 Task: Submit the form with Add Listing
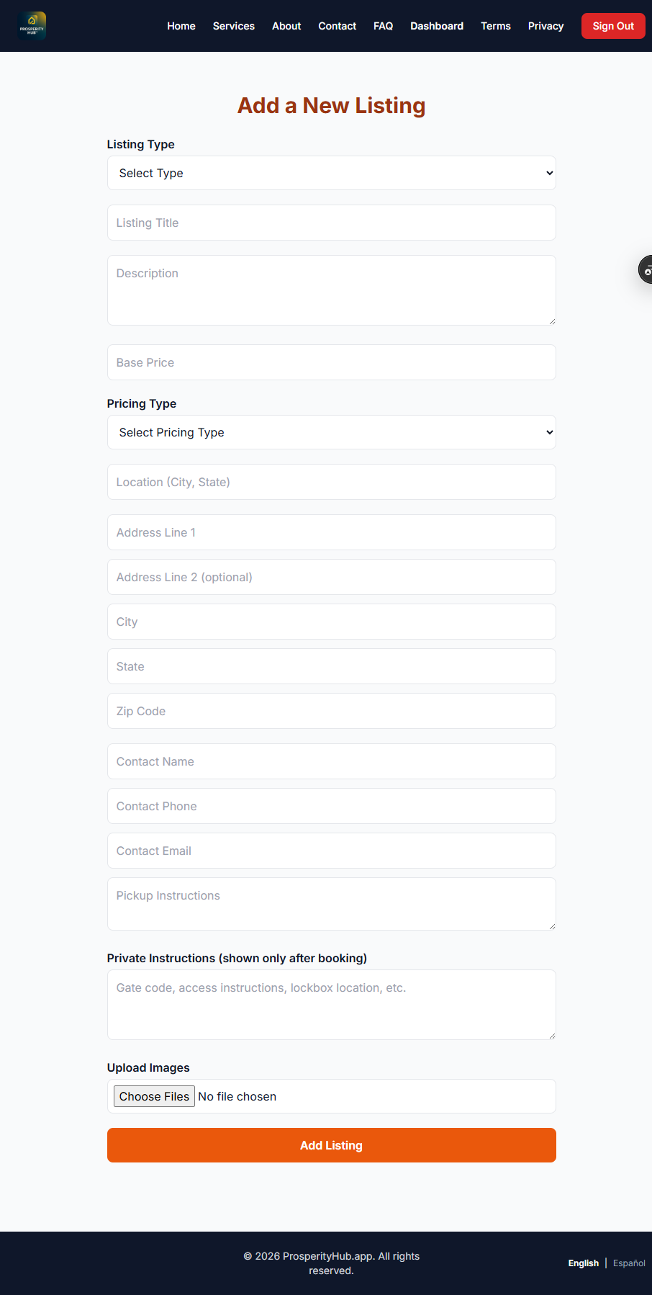[331, 1145]
